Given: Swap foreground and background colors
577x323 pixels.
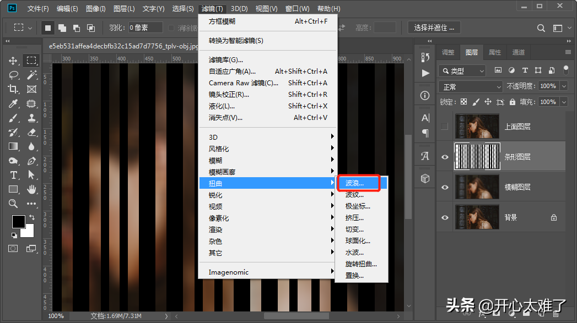Looking at the screenshot, I should pyautogui.click(x=32, y=217).
